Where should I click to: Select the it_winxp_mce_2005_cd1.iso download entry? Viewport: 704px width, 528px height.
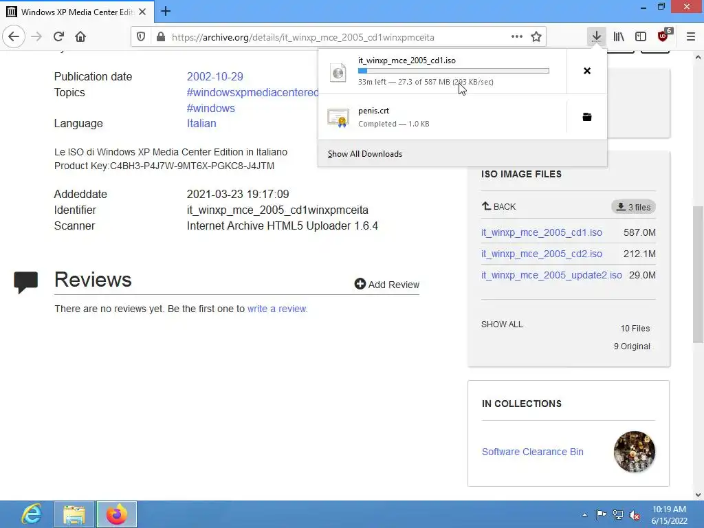coord(442,71)
